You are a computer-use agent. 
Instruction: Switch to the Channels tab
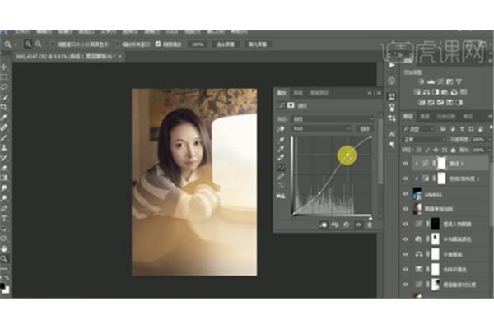[425, 117]
